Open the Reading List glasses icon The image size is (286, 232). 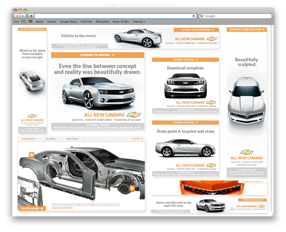pos(16,21)
